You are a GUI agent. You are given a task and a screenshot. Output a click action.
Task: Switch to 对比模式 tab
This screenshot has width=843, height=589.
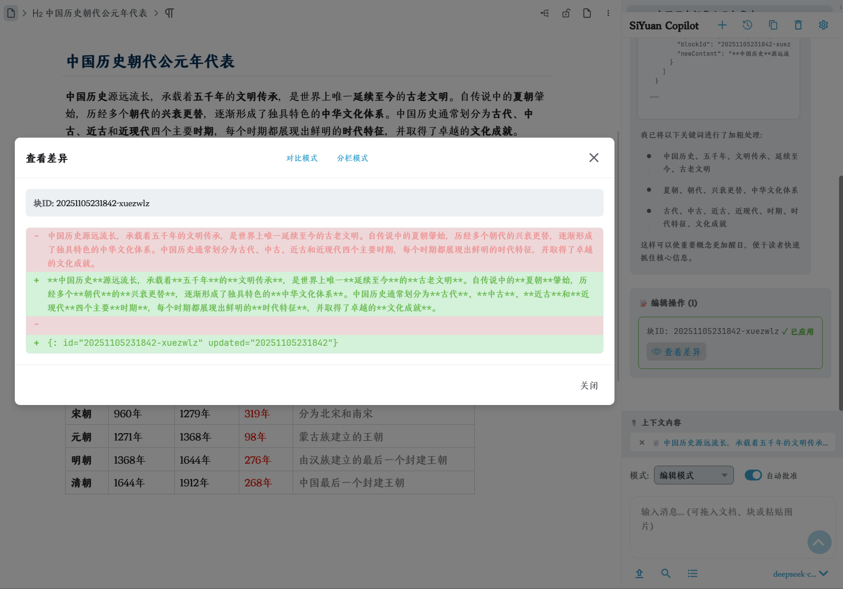[302, 158]
